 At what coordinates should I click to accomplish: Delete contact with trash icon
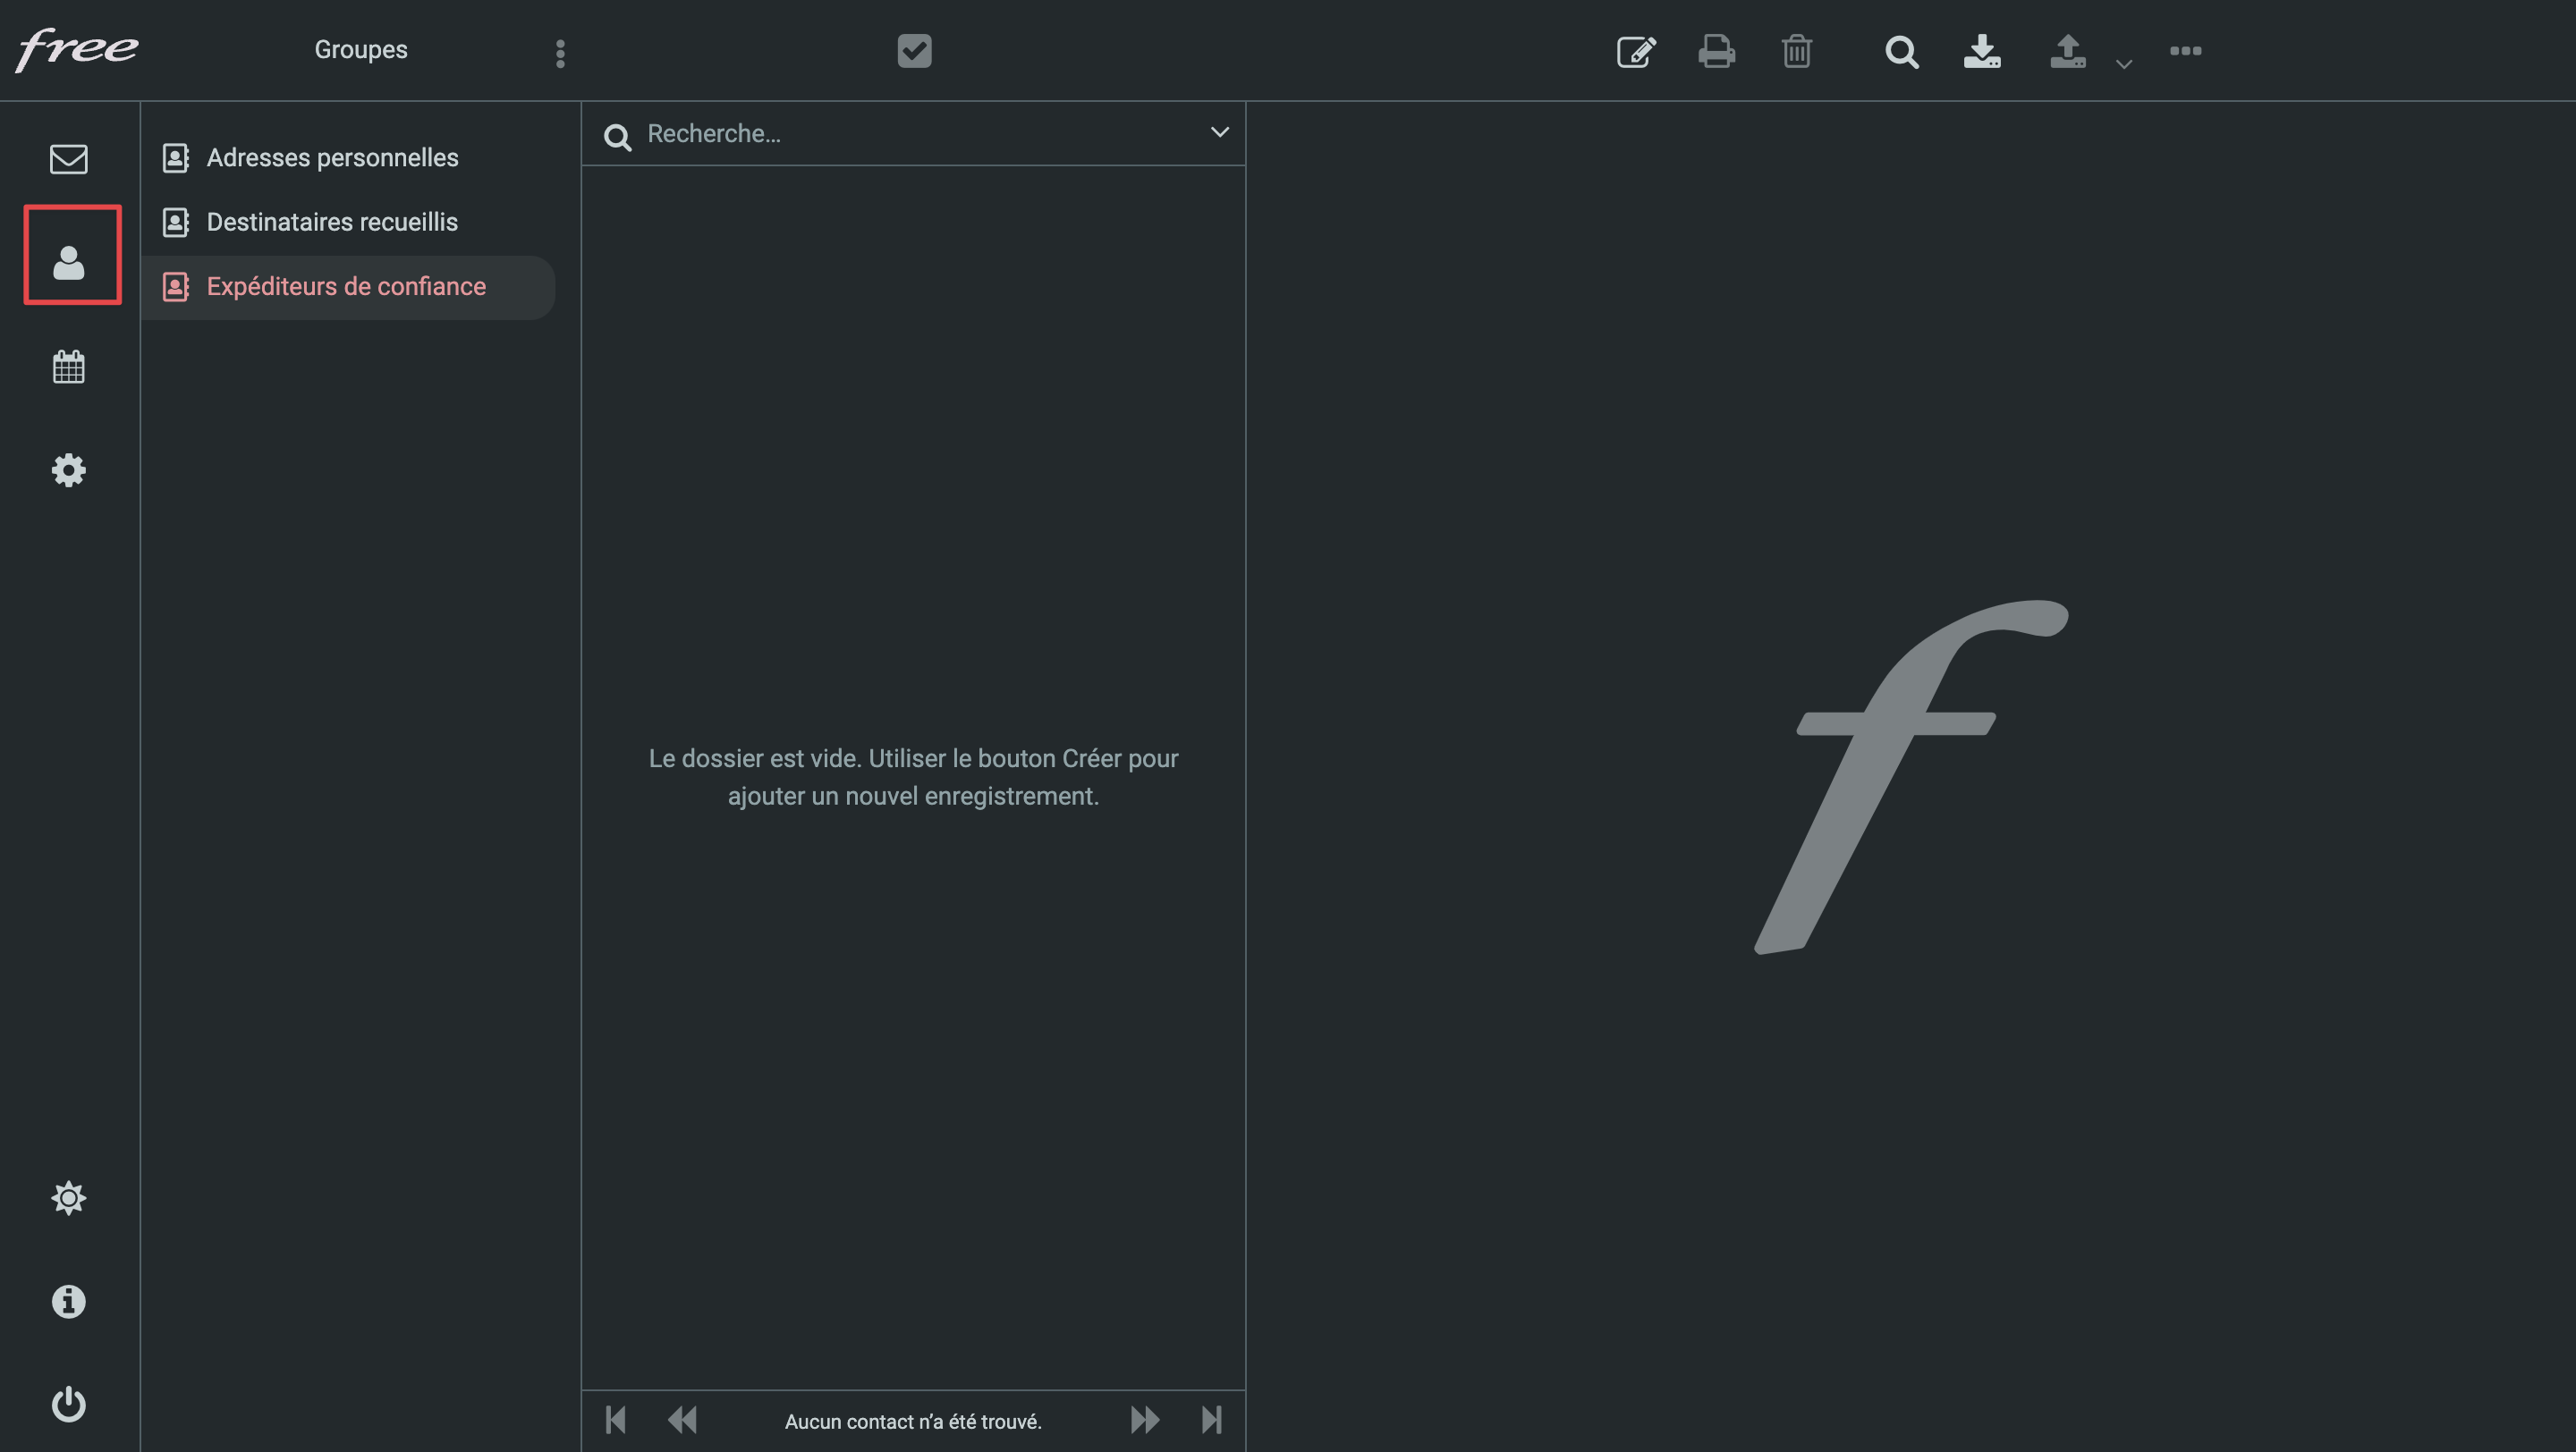[1797, 51]
